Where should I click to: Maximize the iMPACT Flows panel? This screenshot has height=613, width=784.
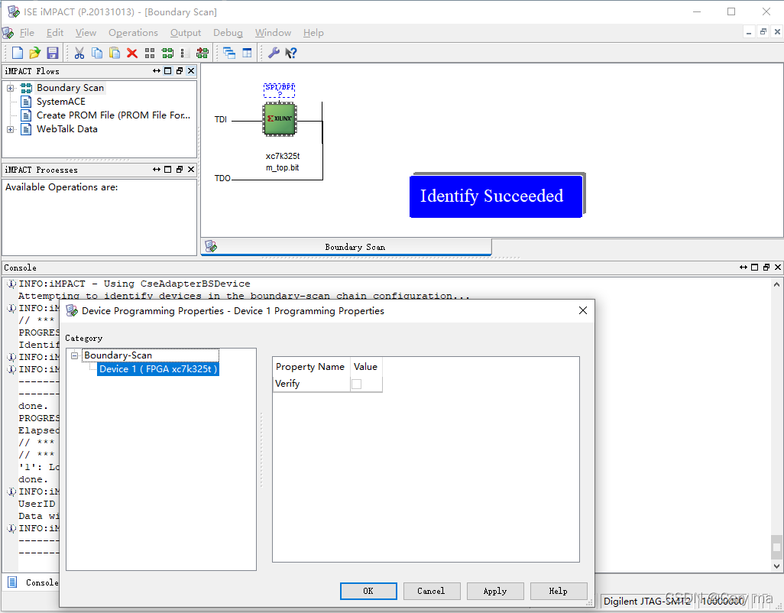168,71
